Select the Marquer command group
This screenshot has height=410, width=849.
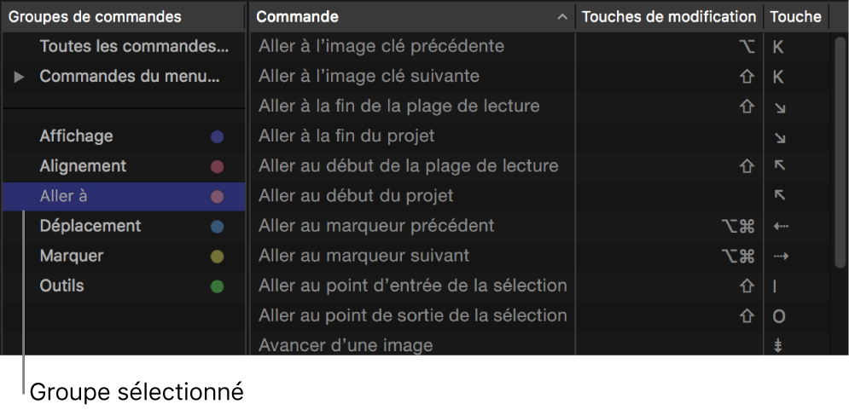coord(72,256)
